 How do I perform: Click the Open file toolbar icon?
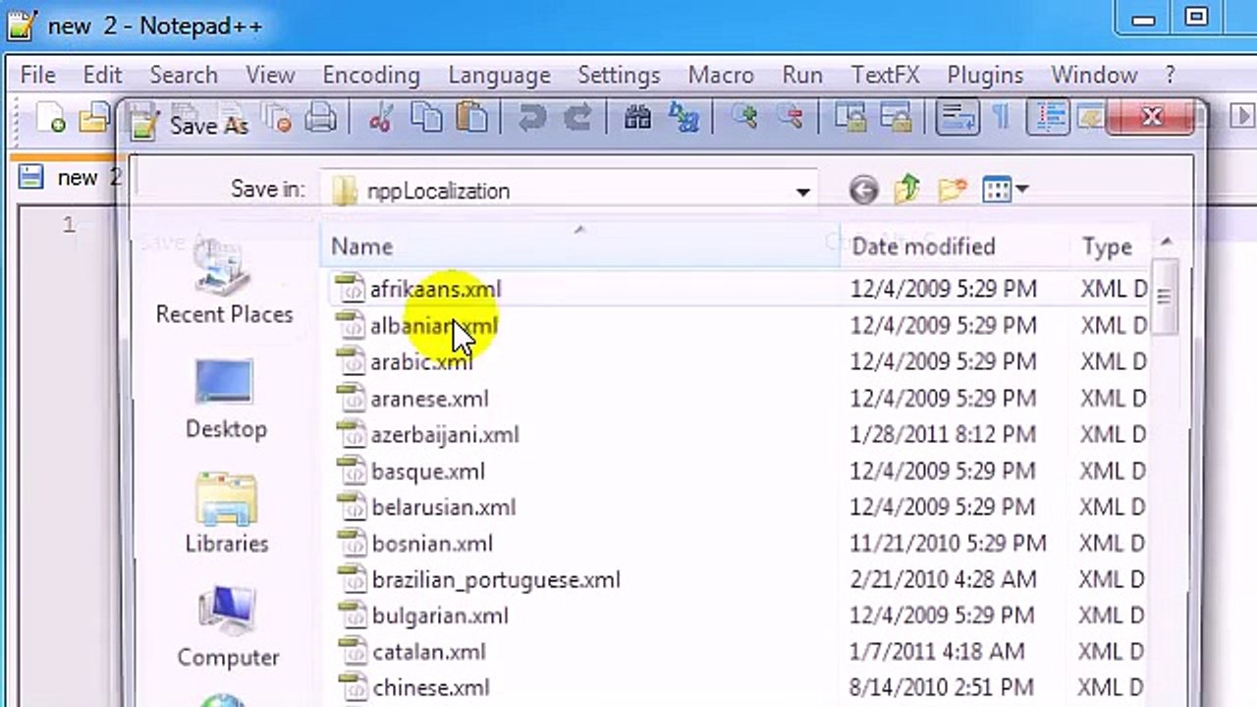point(93,119)
